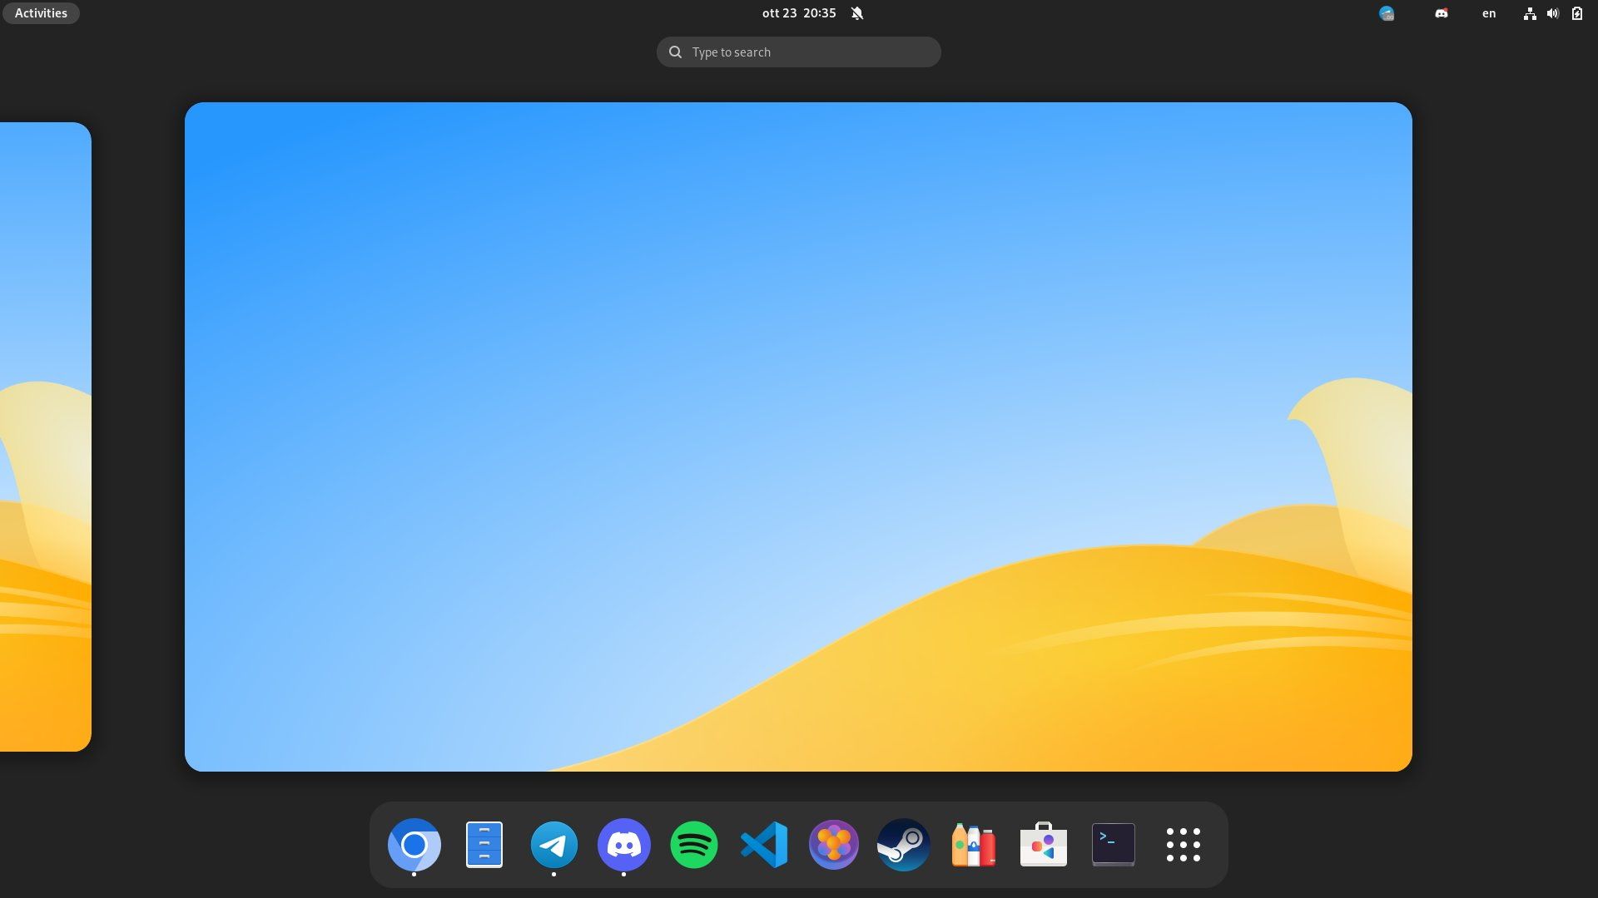Open Chromium browser from dock
The image size is (1598, 898).
click(x=414, y=844)
